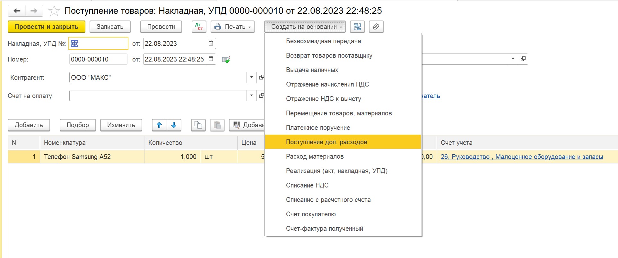Image resolution: width=618 pixels, height=258 pixels.
Task: Select Платежное поручение
Action: click(x=343, y=128)
